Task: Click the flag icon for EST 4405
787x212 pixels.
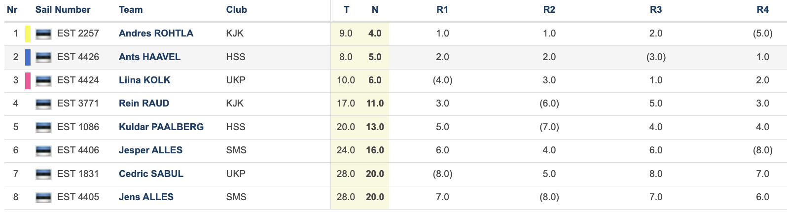Action: point(43,197)
